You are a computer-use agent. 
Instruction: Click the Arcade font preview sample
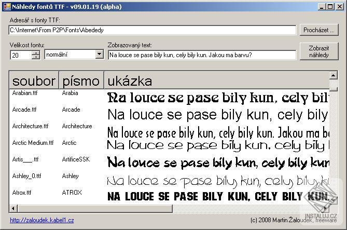coord(218,115)
